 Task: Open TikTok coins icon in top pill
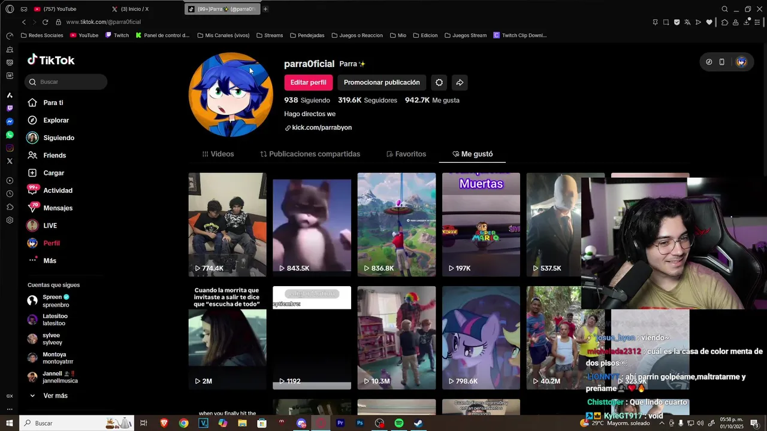tap(709, 62)
